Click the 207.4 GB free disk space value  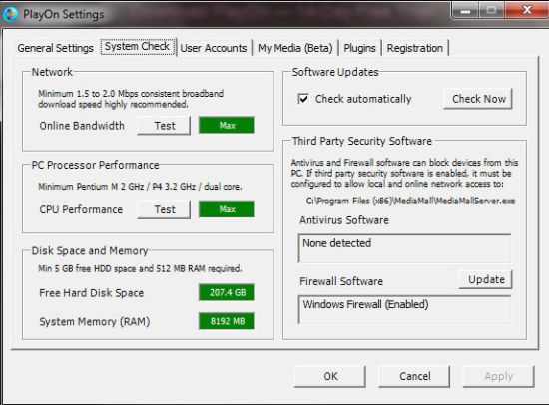(x=227, y=292)
